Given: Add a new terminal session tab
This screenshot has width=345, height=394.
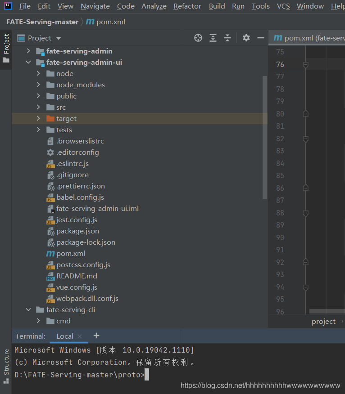Looking at the screenshot, I should (x=96, y=336).
